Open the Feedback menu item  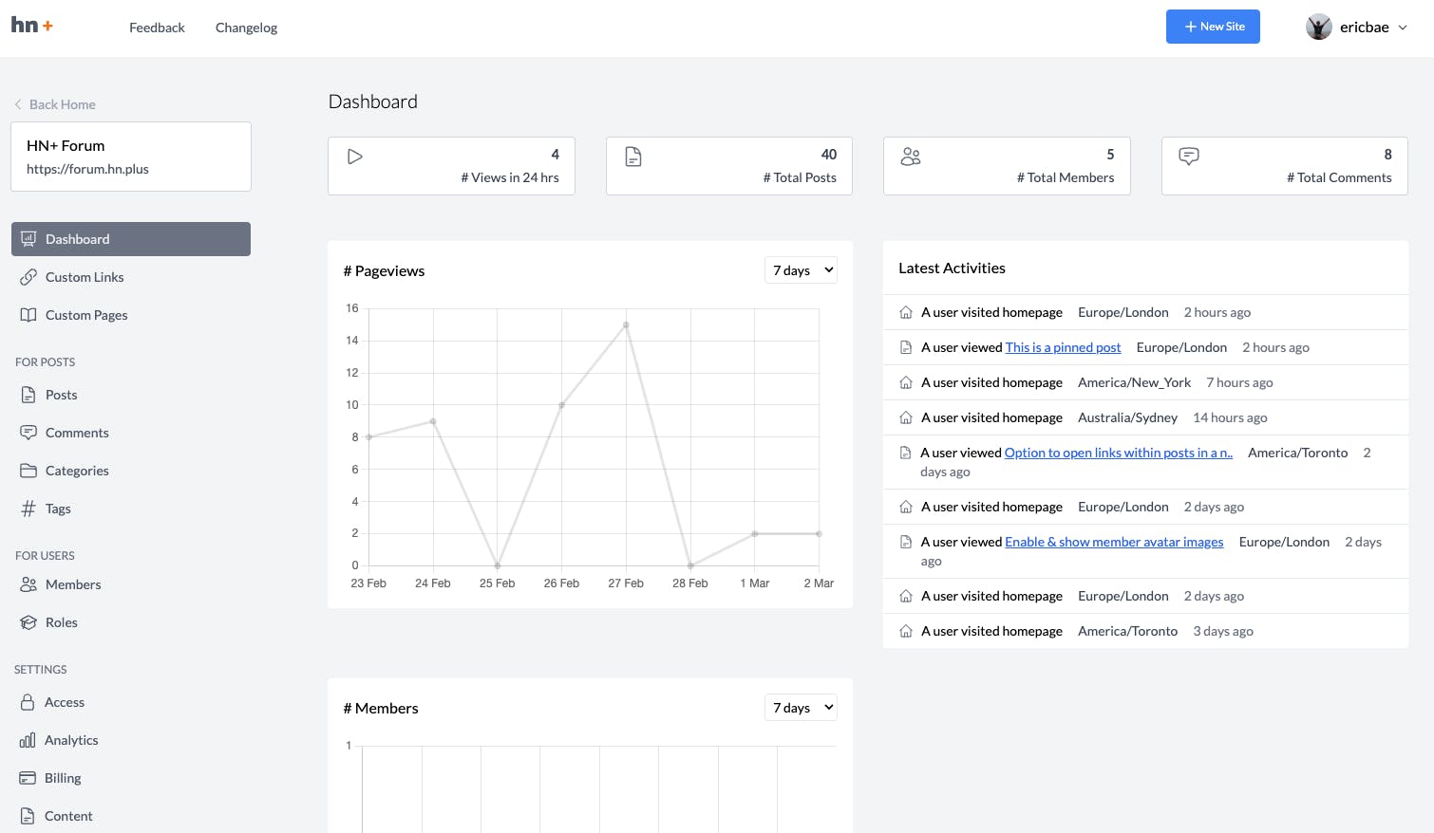[157, 28]
